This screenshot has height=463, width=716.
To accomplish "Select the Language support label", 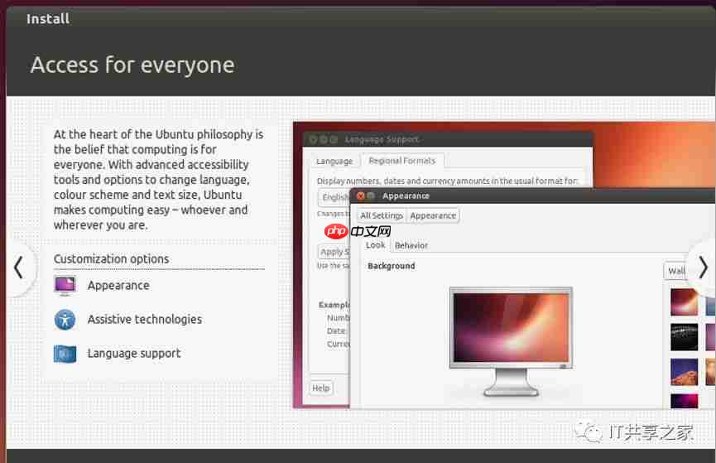I will [134, 354].
